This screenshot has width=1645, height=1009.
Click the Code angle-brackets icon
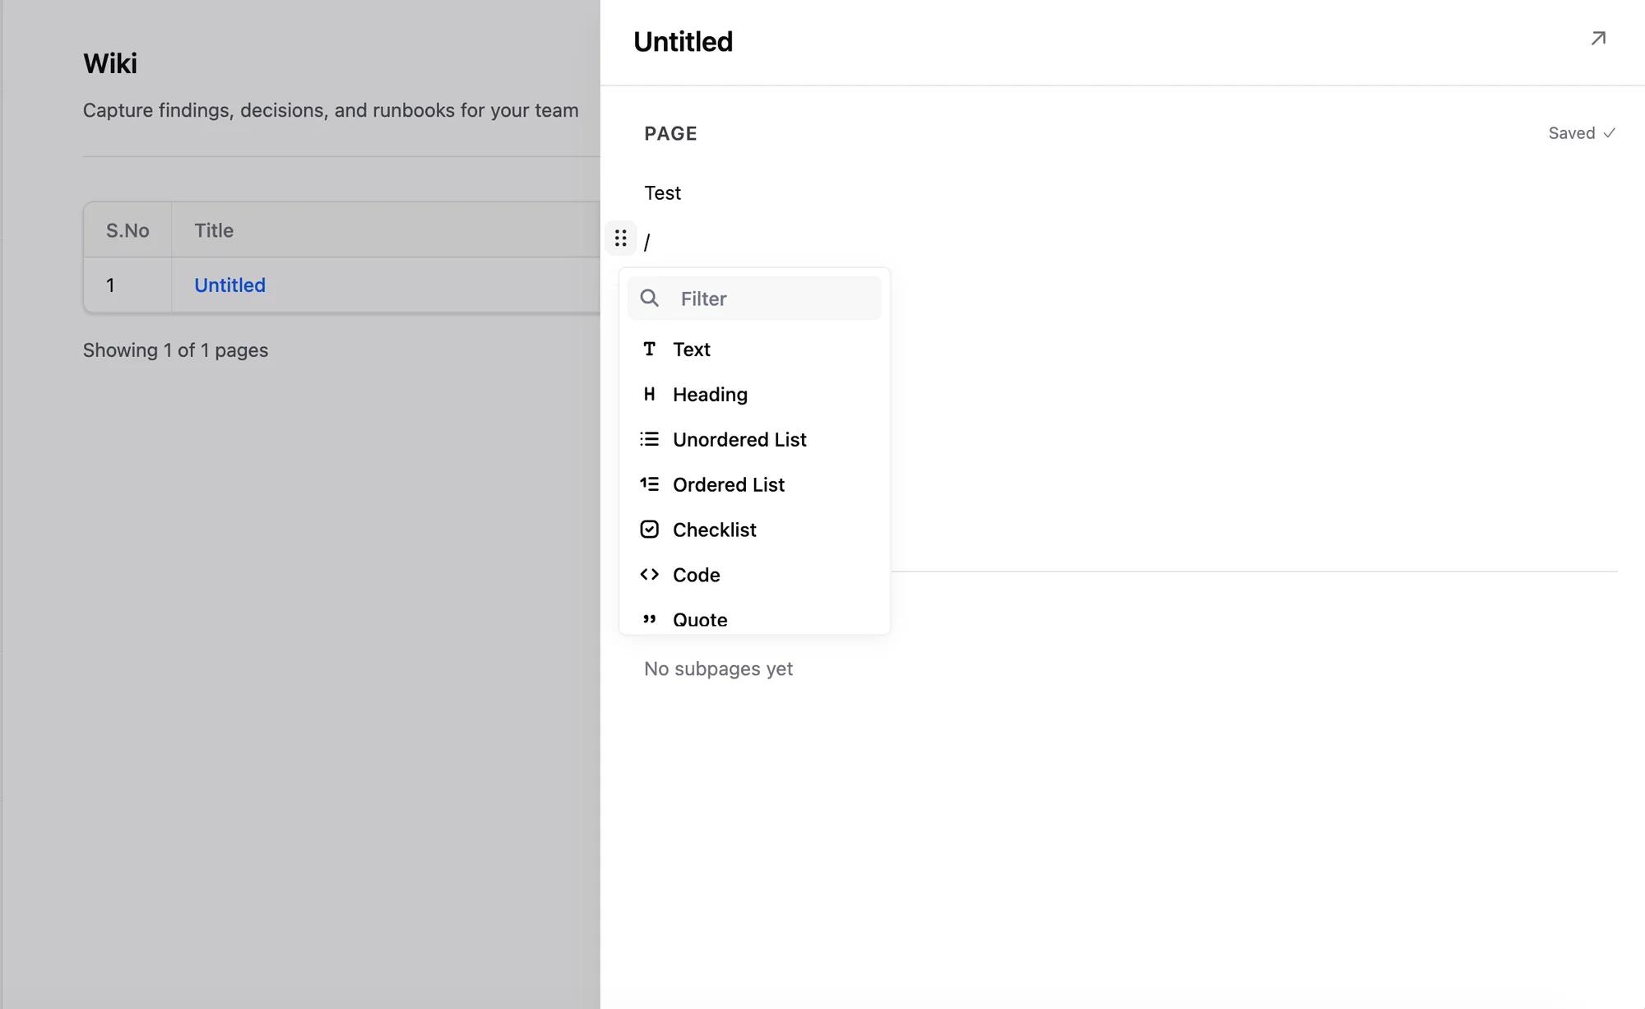click(649, 575)
